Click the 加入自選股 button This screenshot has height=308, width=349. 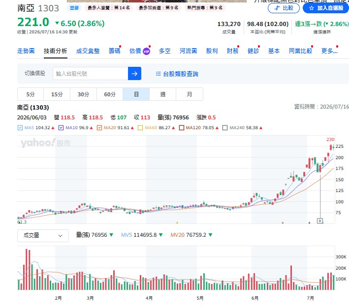326,8
